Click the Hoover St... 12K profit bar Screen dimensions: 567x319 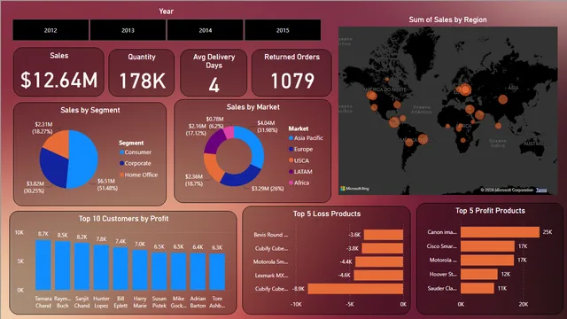(479, 274)
